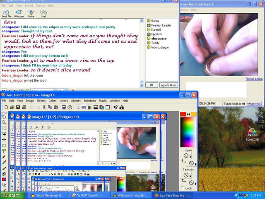Click the red foreground color swatch
This screenshot has height=199, width=265.
[183, 114]
